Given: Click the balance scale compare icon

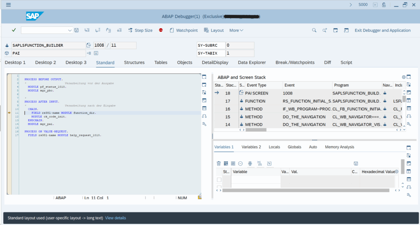Looking at the screenshot, I should pos(250,163).
